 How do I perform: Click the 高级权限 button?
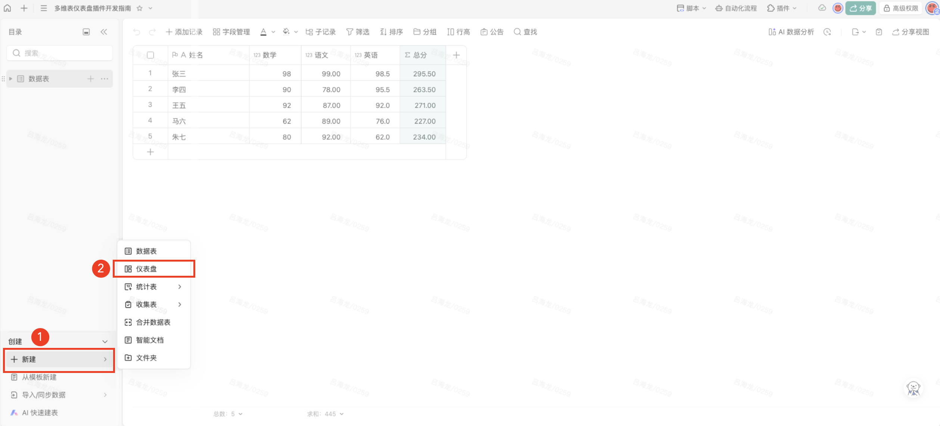pos(900,8)
